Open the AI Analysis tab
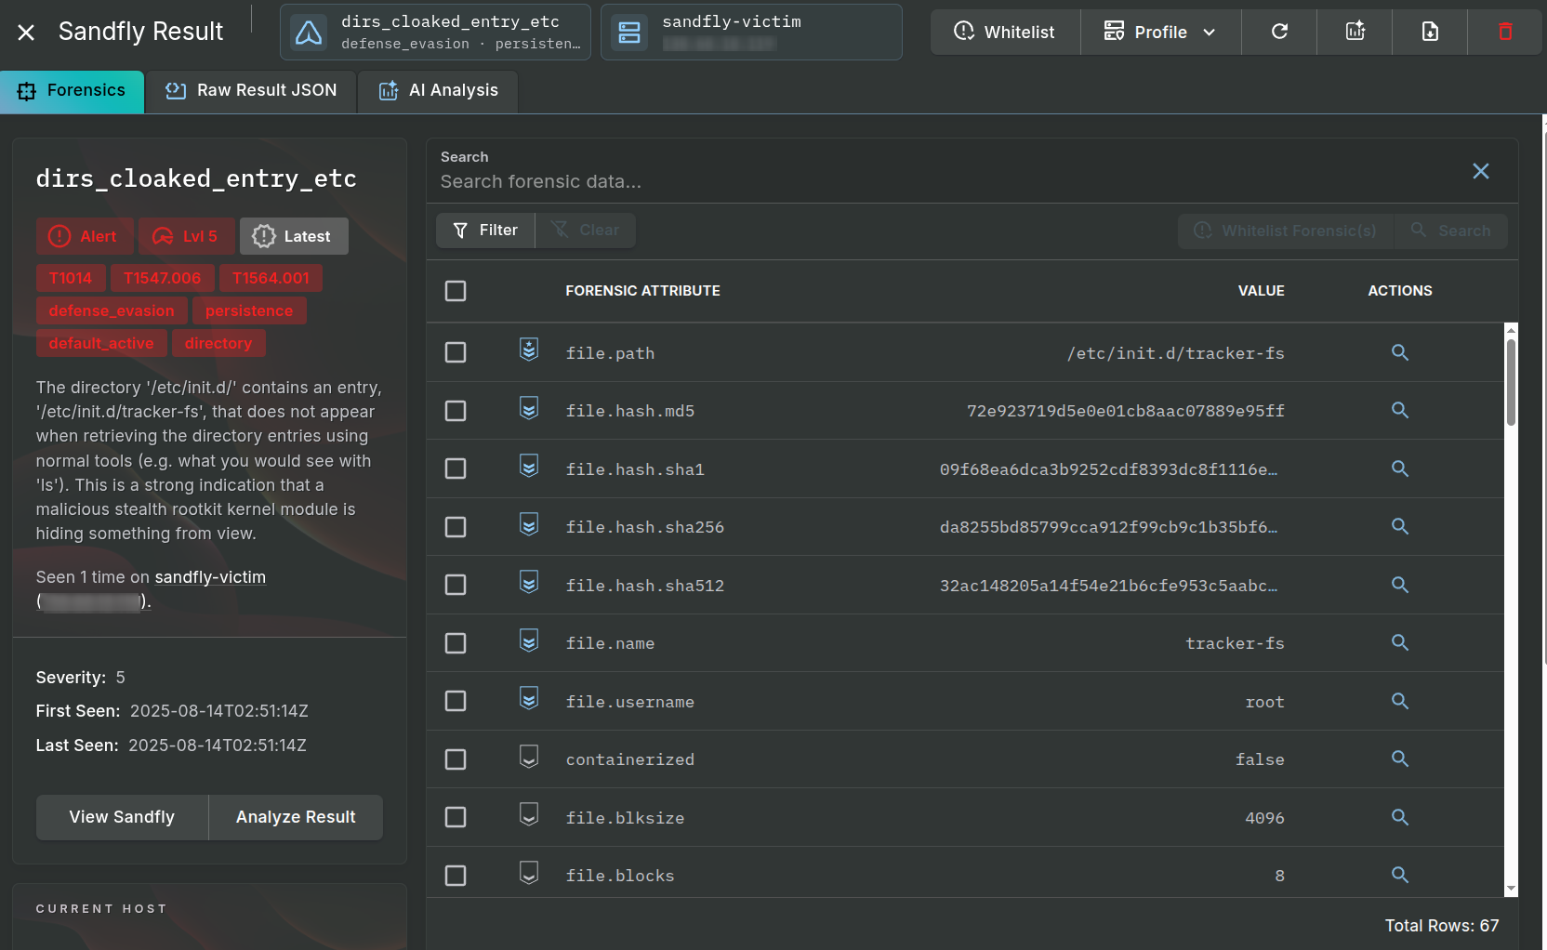This screenshot has width=1547, height=950. pos(438,91)
